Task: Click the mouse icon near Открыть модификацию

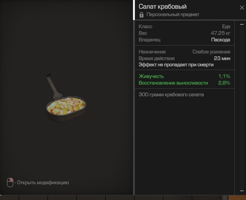Action: 10,182
